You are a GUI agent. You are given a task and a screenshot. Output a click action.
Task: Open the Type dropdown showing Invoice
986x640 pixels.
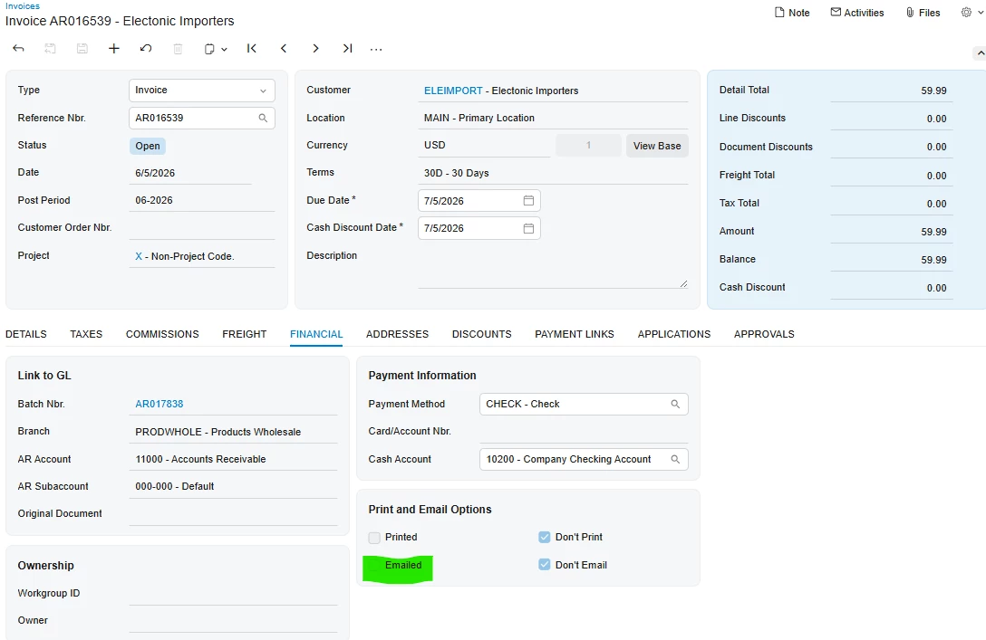(202, 91)
